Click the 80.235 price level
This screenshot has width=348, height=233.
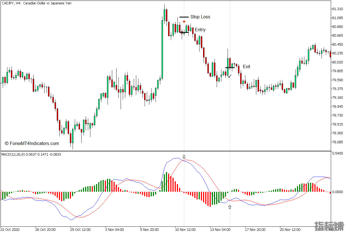pyautogui.click(x=338, y=53)
